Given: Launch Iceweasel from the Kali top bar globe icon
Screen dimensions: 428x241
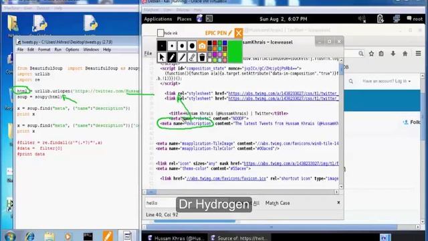Looking at the screenshot, I should 199,19.
